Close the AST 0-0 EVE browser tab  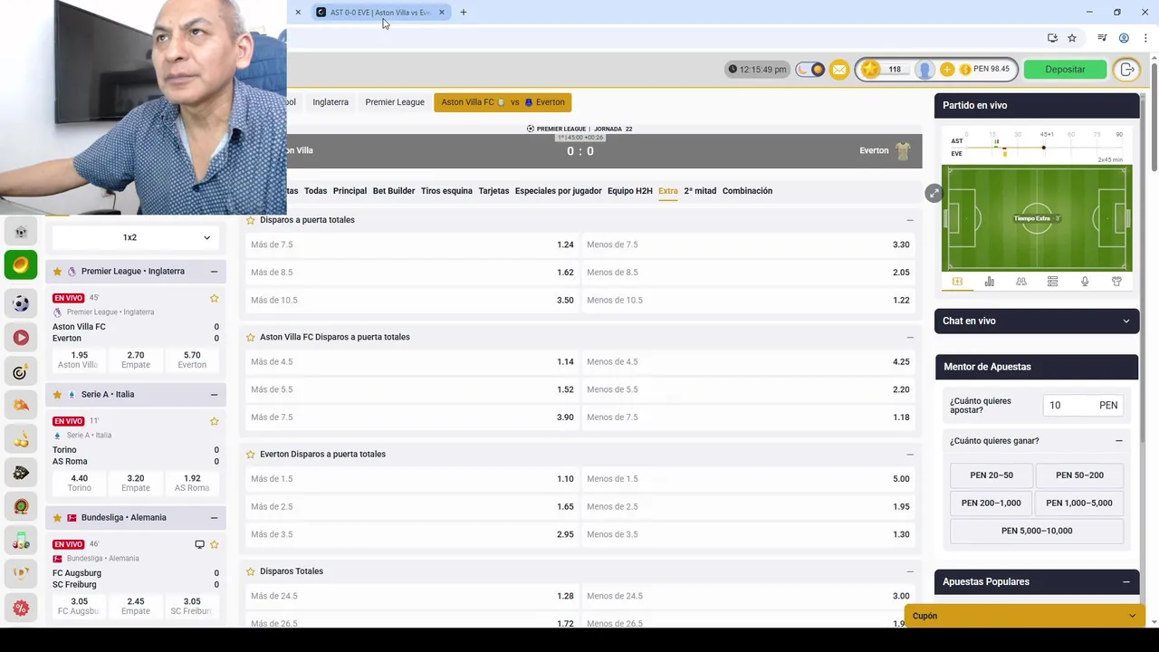click(x=442, y=13)
